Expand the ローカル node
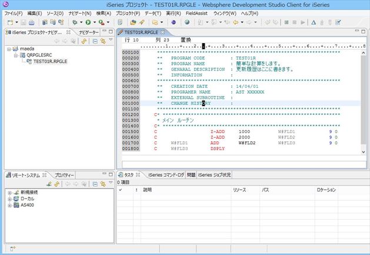This screenshot has height=255, width=370. [9, 199]
